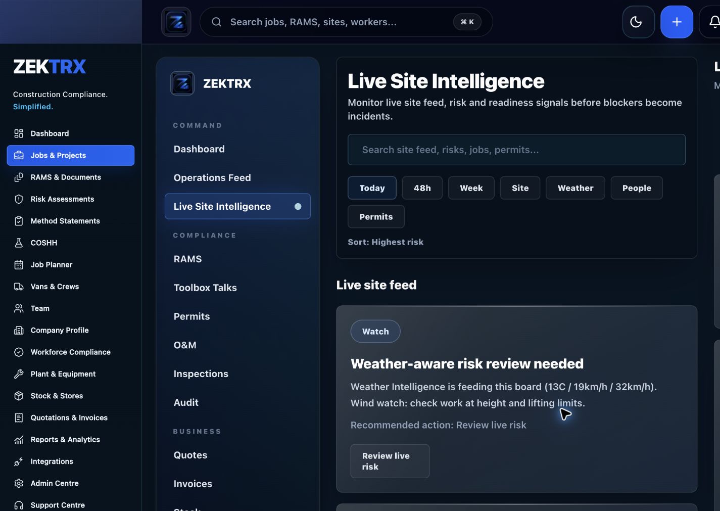Click the 'Search site feed, risks, jobs, permits' field
Viewport: 720px width, 511px height.
pyautogui.click(x=516, y=150)
